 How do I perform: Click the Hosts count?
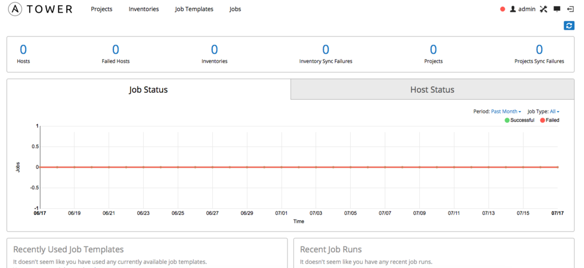(23, 50)
